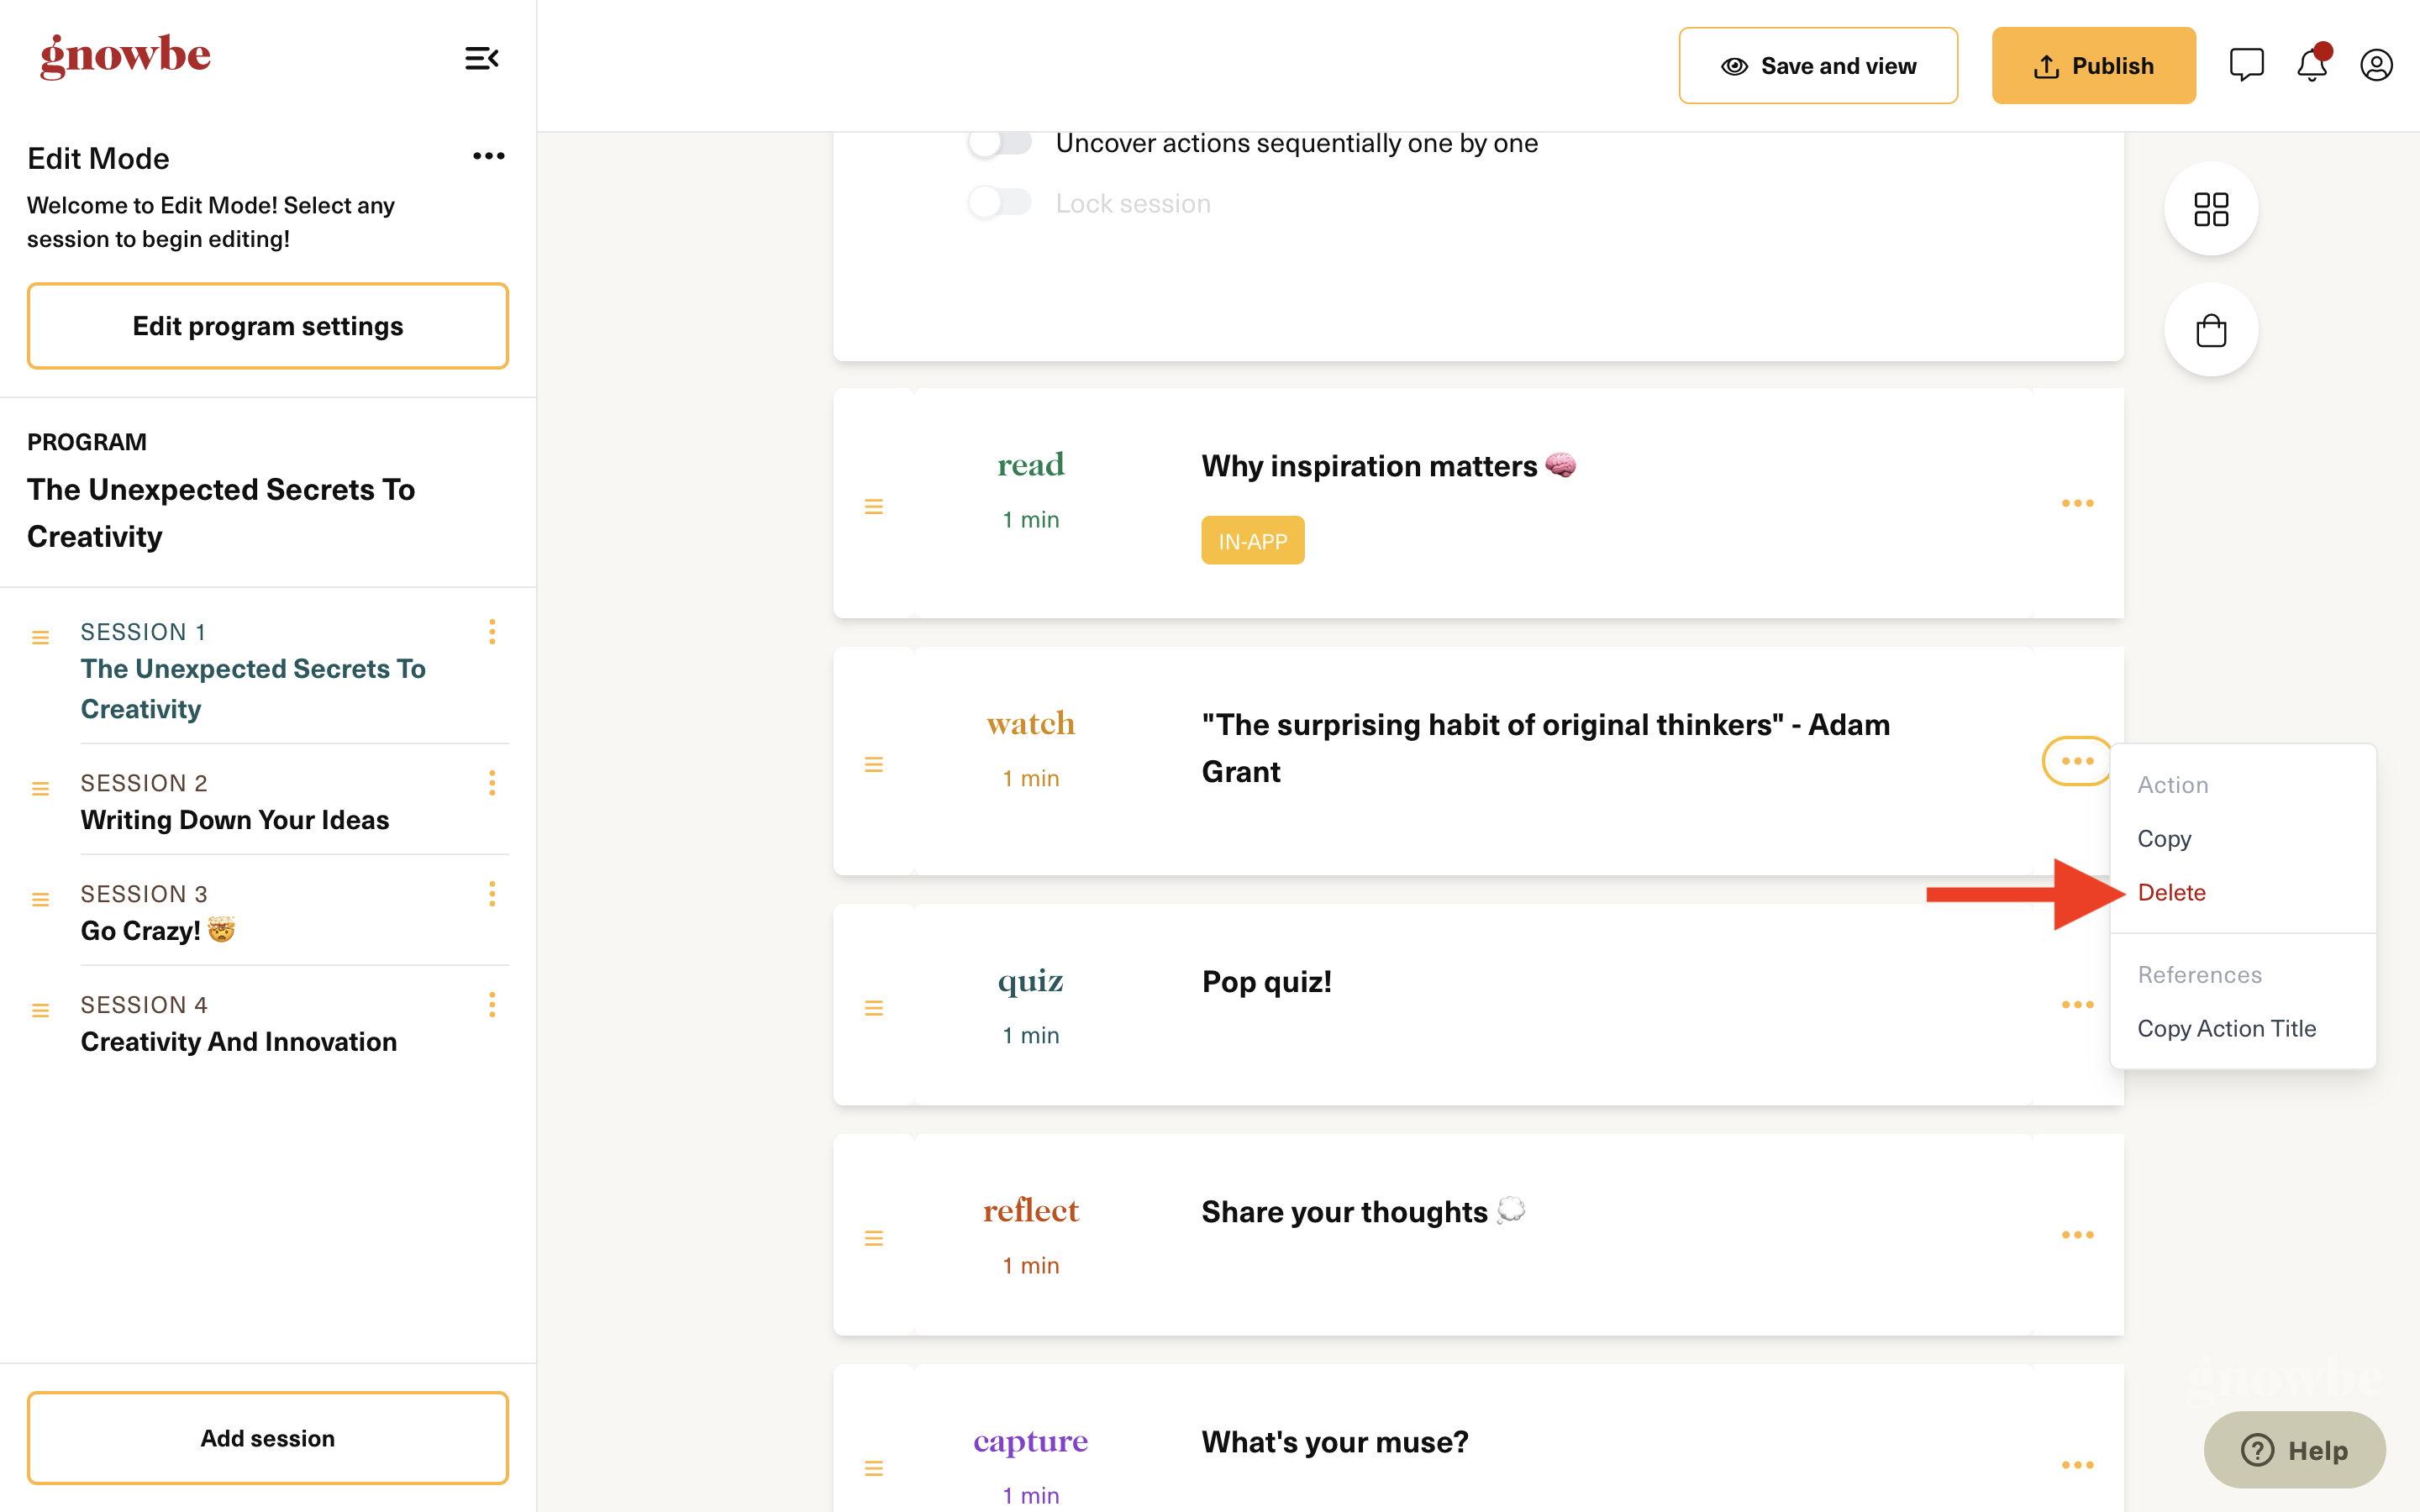
Task: Click the quiz action drag handle
Action: [874, 1008]
